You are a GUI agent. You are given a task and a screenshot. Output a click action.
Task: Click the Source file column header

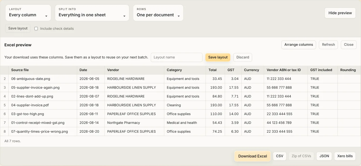[x=43, y=70]
